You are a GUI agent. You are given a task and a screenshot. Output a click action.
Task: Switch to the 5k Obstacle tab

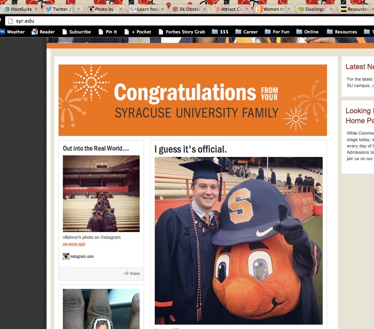click(189, 9)
